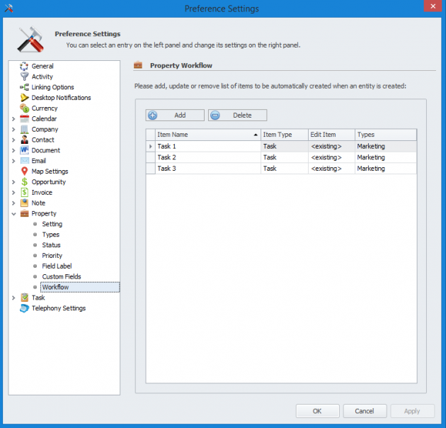Screen dimensions: 446x428
Task: Click the General settings icon
Action: (x=24, y=66)
